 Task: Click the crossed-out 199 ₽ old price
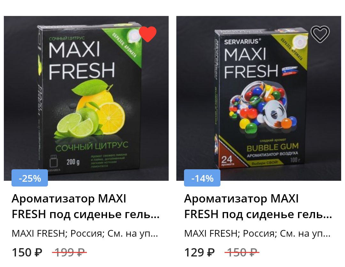click(70, 252)
